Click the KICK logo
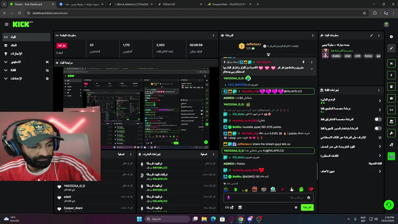 point(23,24)
